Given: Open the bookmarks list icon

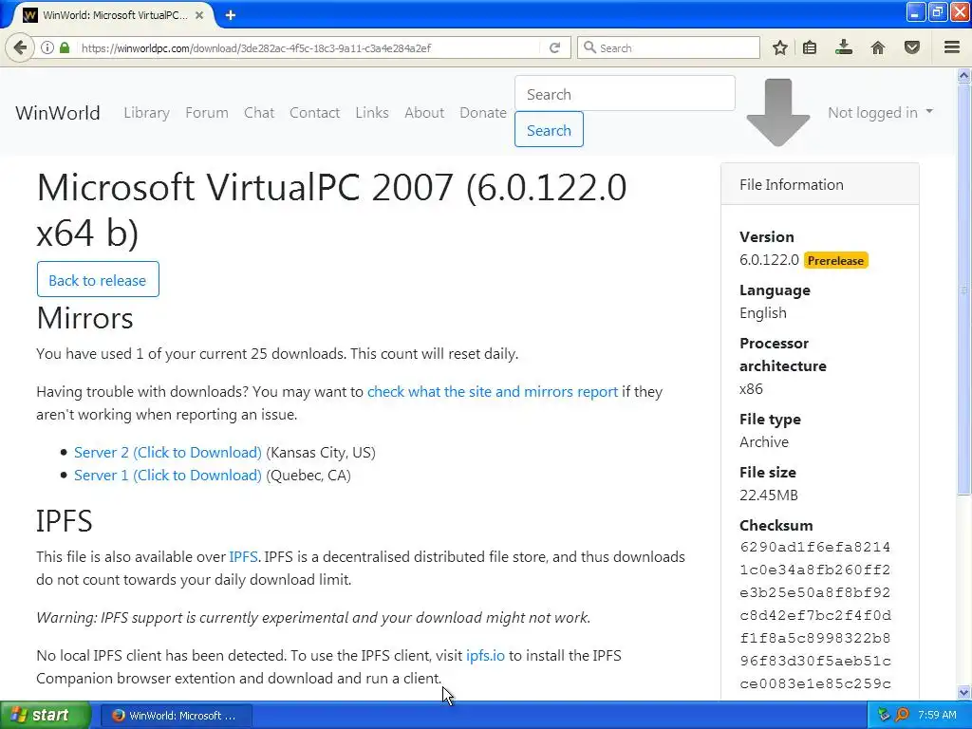Looking at the screenshot, I should [x=810, y=47].
